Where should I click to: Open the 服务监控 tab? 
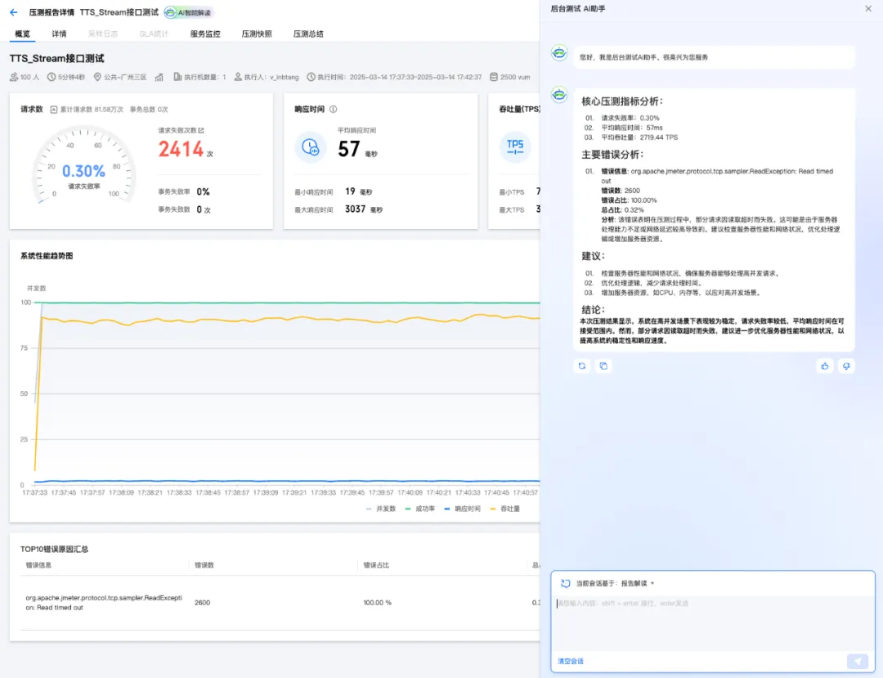coord(205,34)
